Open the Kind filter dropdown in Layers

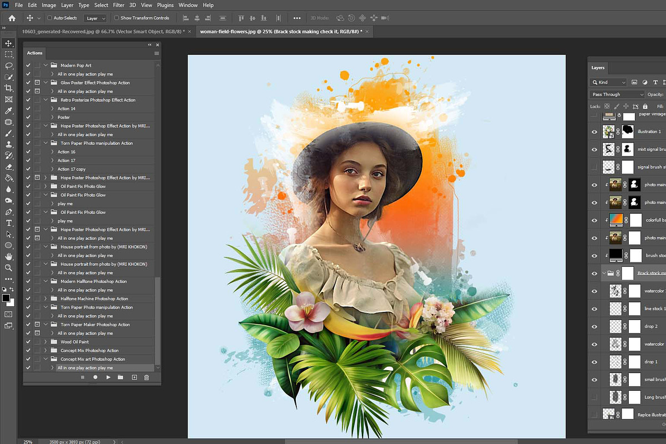click(x=608, y=83)
